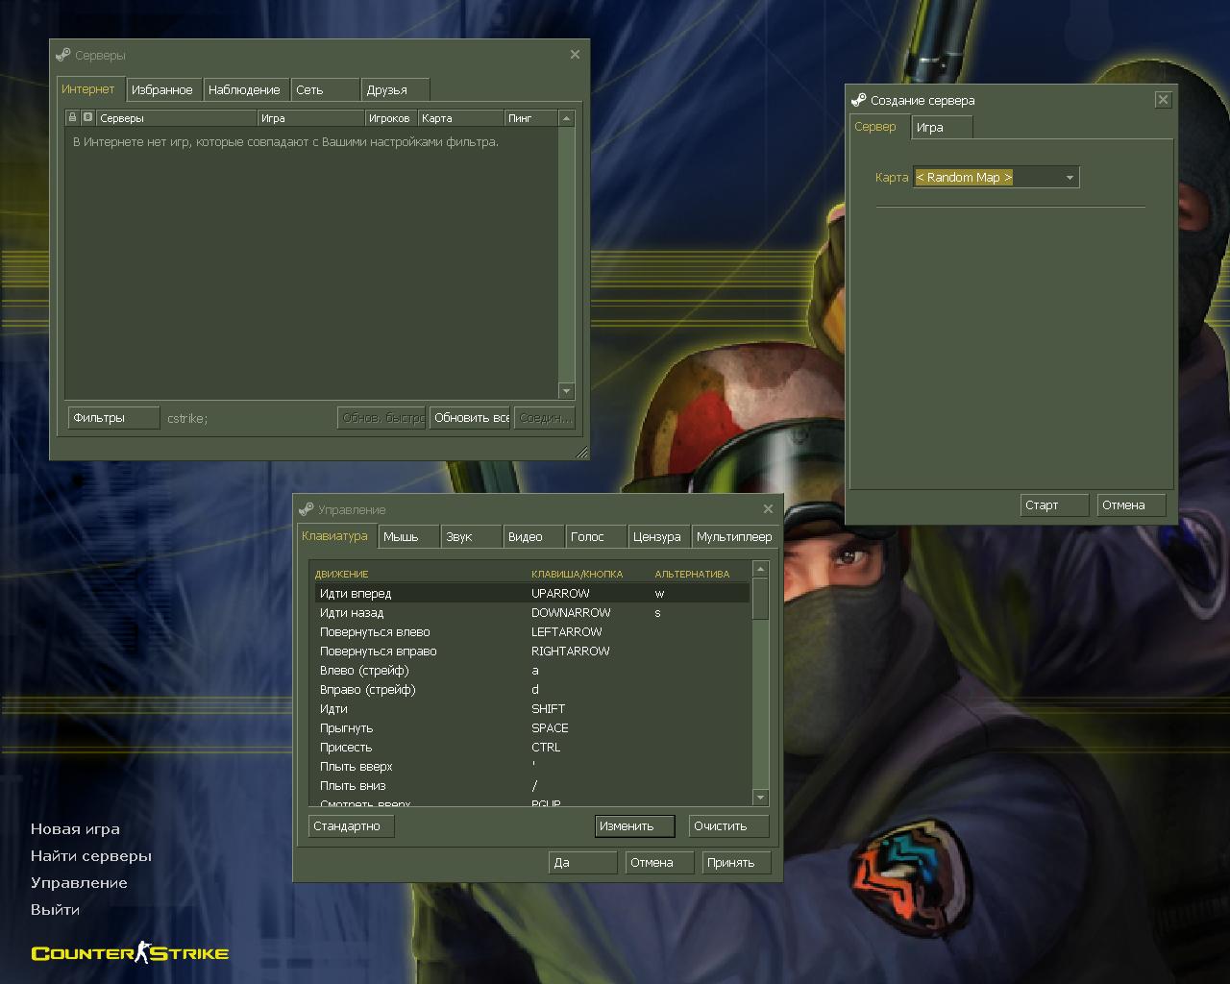Click the Очистить button

pos(729,825)
